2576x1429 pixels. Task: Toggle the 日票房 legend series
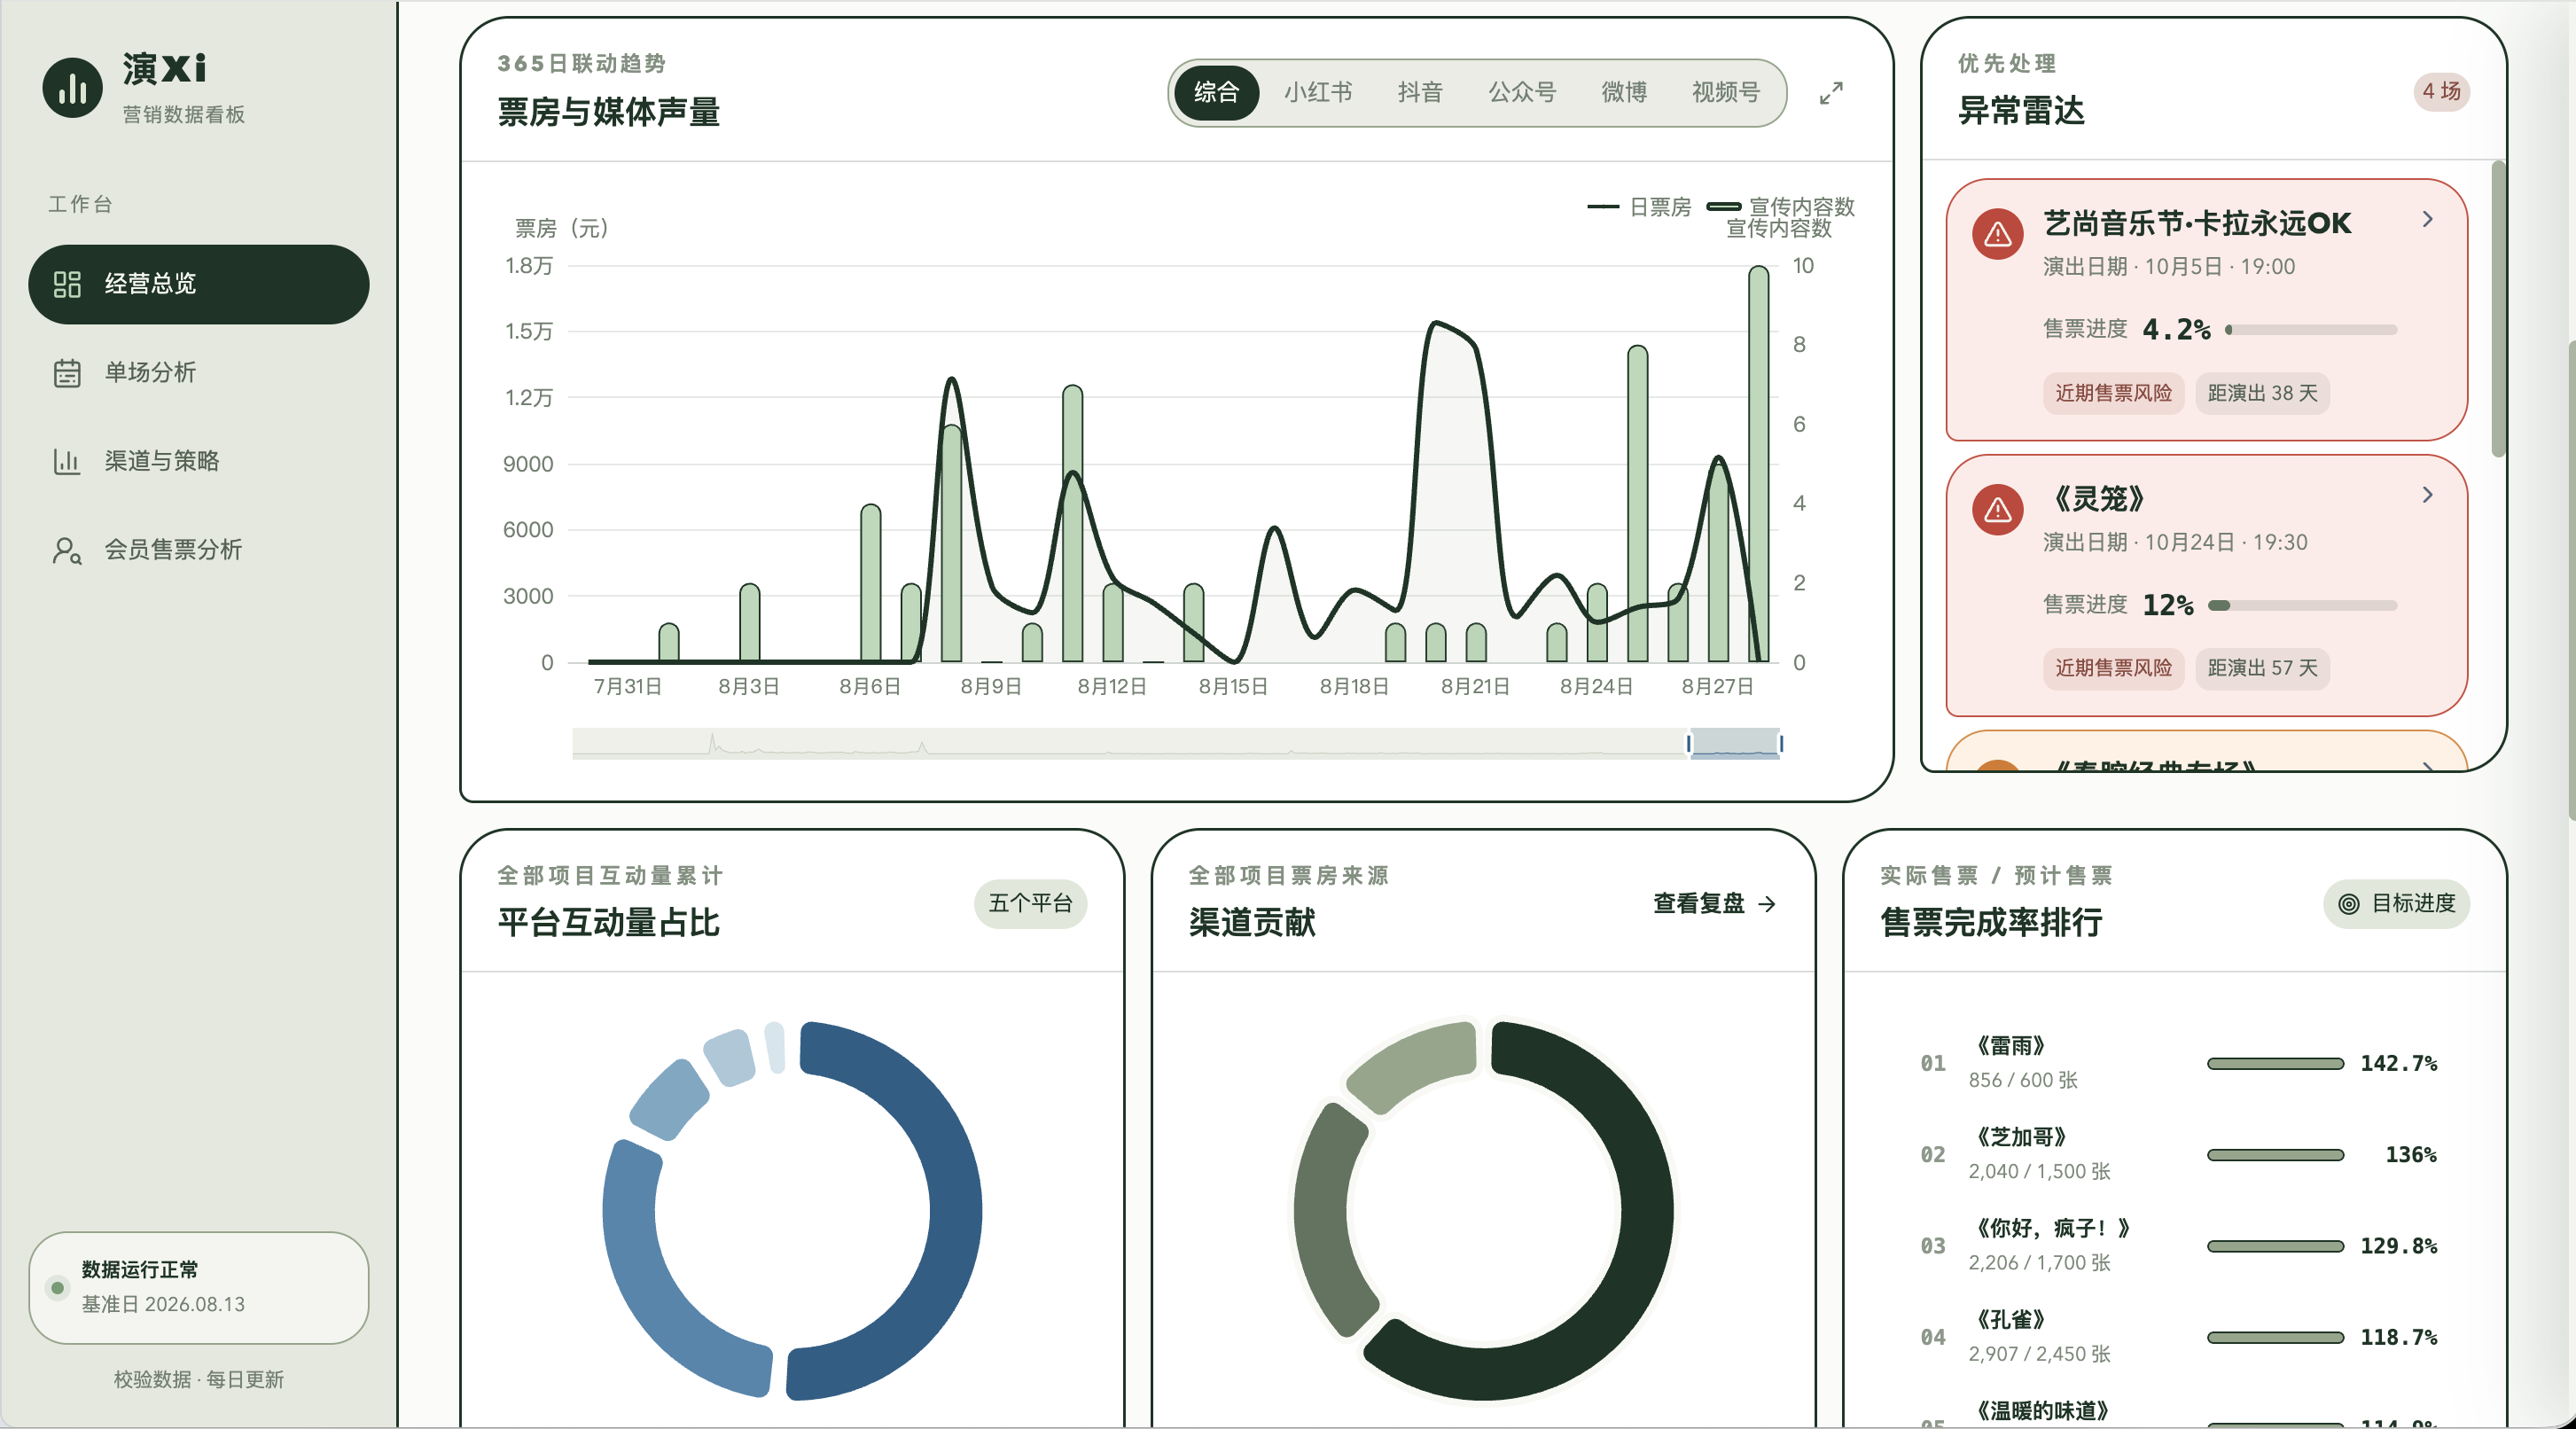click(1640, 207)
